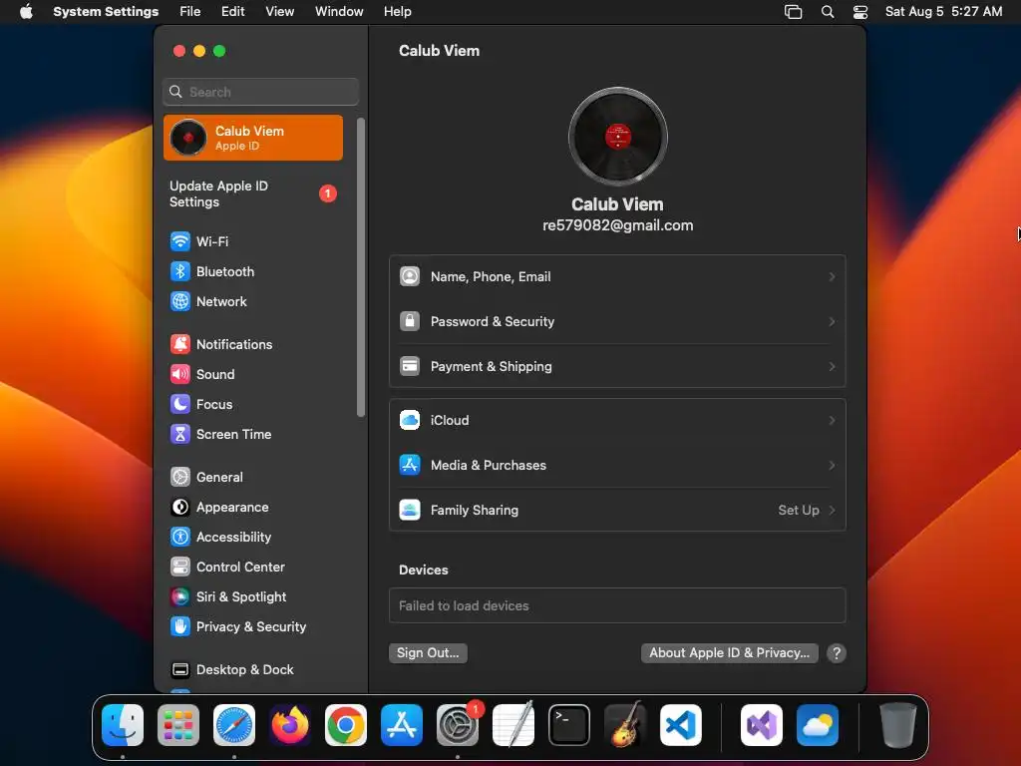The height and width of the screenshot is (766, 1021).
Task: Open Privacy & Security hand icon
Action: coord(179,626)
